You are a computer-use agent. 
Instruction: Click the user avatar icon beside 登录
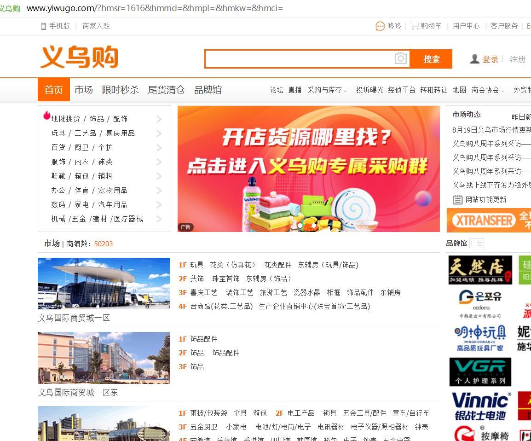474,59
